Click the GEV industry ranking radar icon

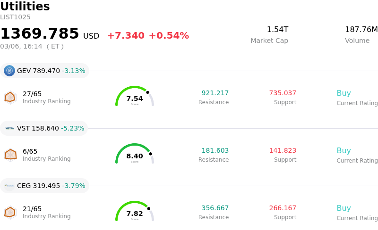[10, 97]
